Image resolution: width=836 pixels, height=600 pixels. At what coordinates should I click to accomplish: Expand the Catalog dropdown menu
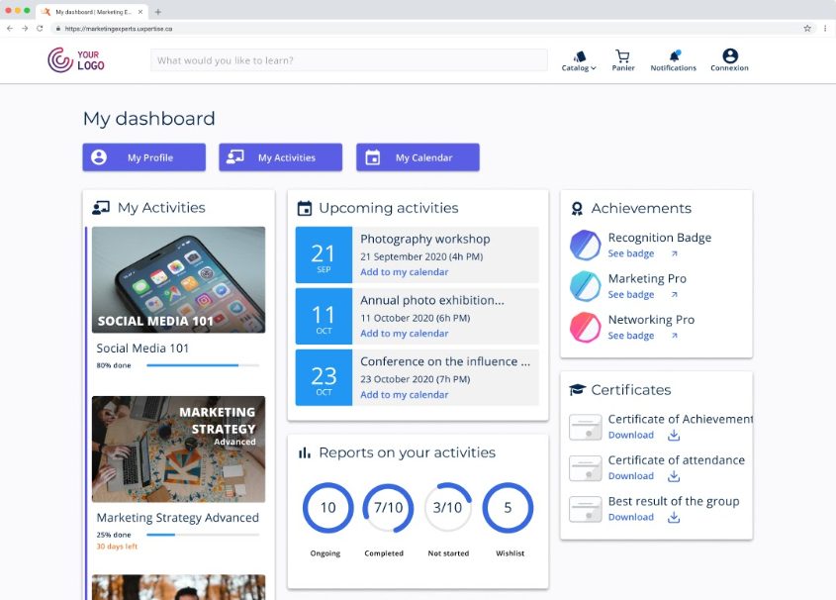[x=579, y=61]
